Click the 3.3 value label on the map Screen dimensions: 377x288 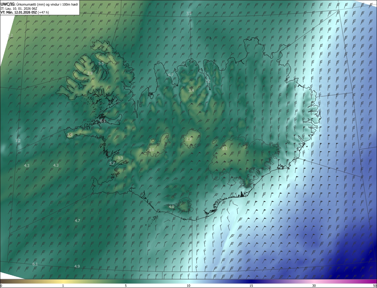point(120,158)
